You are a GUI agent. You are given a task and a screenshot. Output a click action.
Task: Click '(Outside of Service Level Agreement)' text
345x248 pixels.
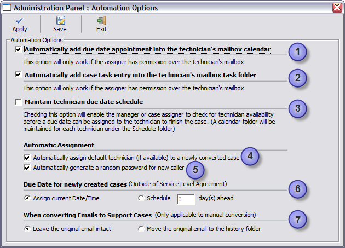tap(178, 184)
